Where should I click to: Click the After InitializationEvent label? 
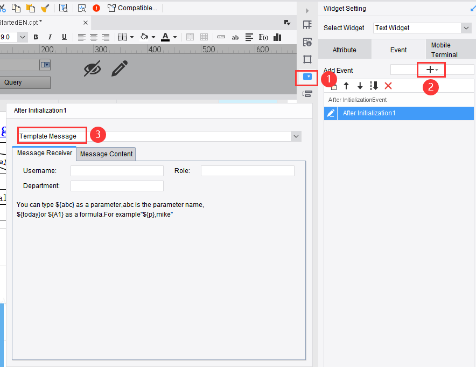358,100
